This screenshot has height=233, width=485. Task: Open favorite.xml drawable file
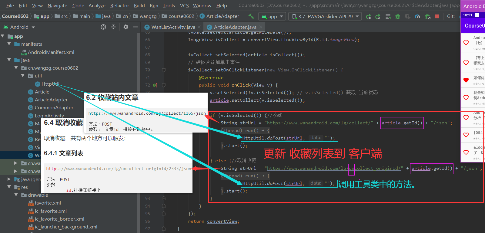pyautogui.click(x=48, y=203)
